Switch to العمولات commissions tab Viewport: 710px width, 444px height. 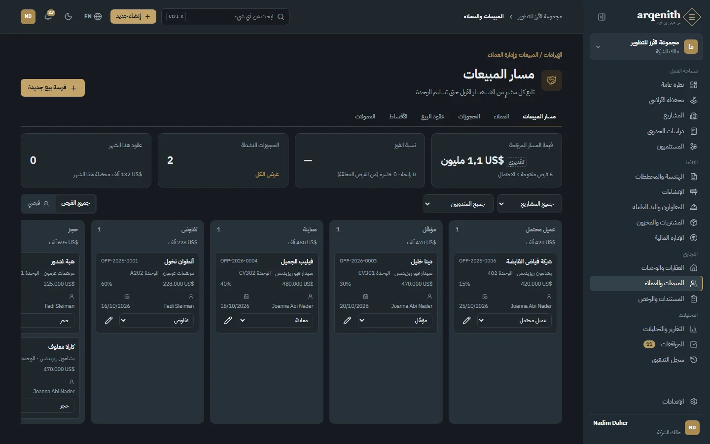click(365, 116)
